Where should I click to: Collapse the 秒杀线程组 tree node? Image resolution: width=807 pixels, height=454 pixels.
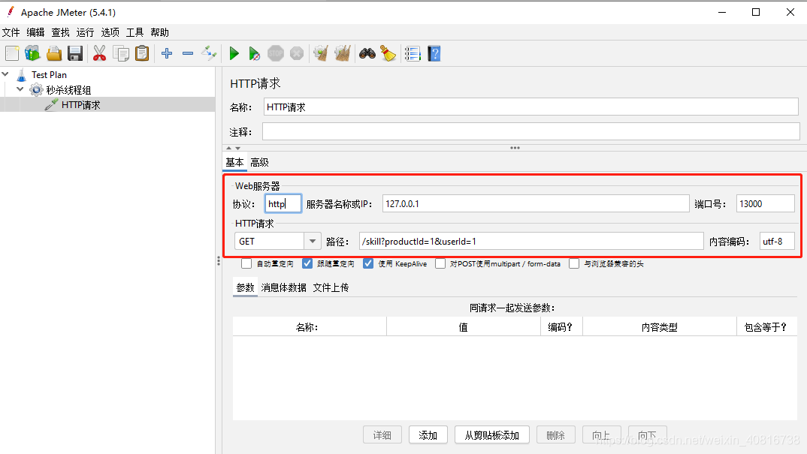coord(20,89)
